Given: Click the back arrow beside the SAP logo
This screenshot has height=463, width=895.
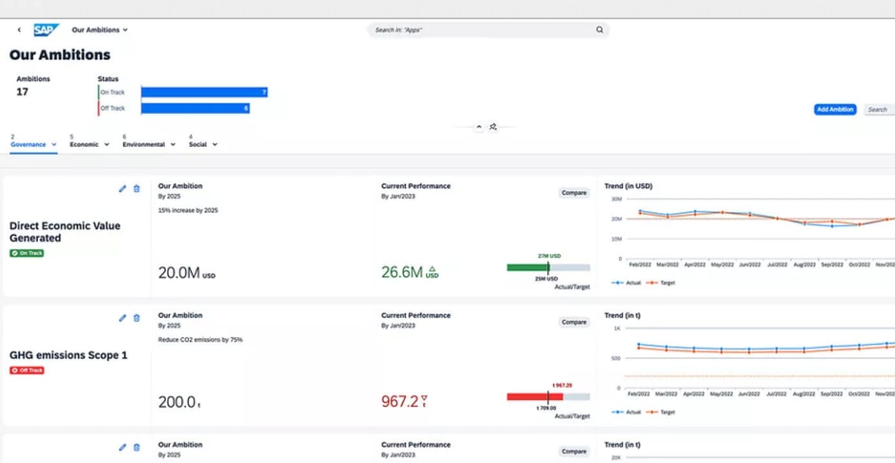Looking at the screenshot, I should click(x=19, y=30).
